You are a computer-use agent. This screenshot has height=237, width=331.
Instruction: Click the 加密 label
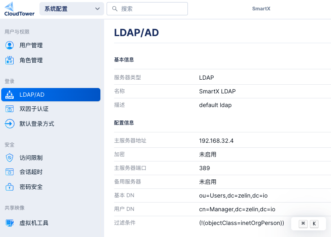[x=119, y=154]
